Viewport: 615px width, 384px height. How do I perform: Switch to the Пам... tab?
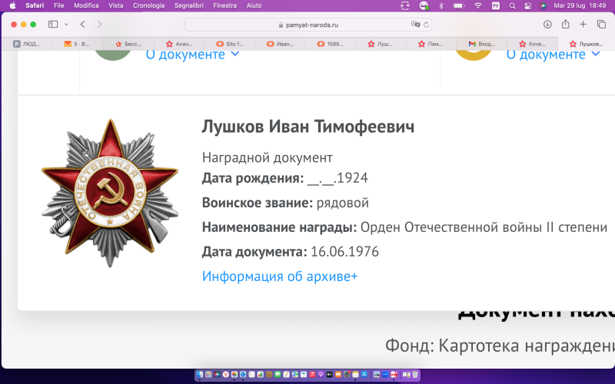431,44
